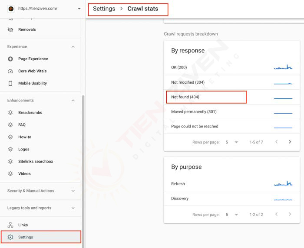Viewport: 304px width, 248px height.
Task: Collapse the Enhancements section
Action: click(73, 100)
